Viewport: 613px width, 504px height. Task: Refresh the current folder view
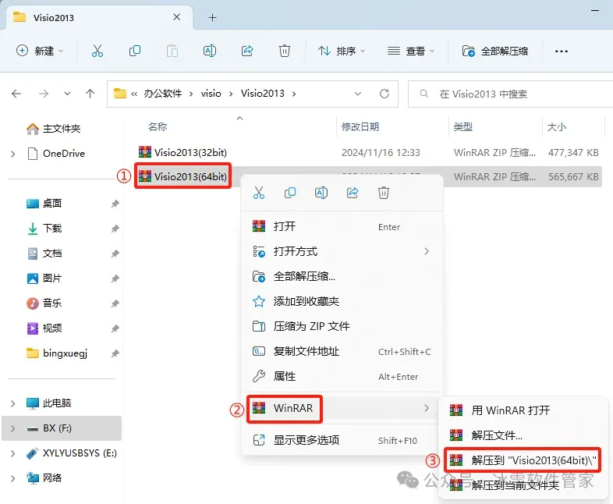[384, 94]
